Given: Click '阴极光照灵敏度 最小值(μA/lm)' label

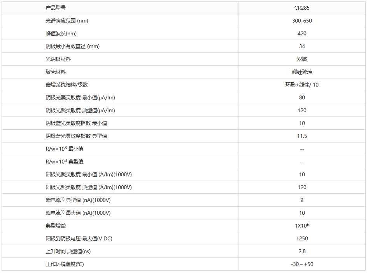Looking at the screenshot, I should (x=80, y=97).
